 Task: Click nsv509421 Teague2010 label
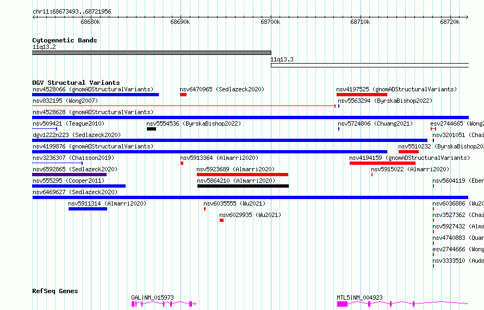[69, 124]
